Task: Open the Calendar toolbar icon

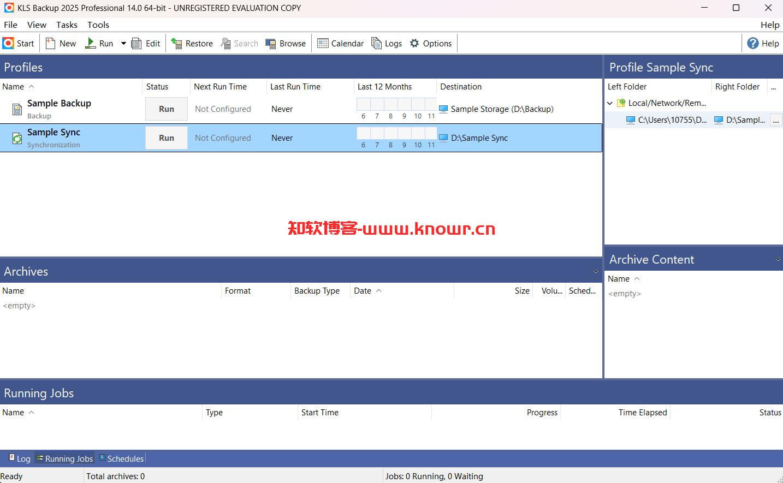Action: click(323, 43)
